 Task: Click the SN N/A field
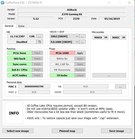pyautogui.click(x=86, y=87)
